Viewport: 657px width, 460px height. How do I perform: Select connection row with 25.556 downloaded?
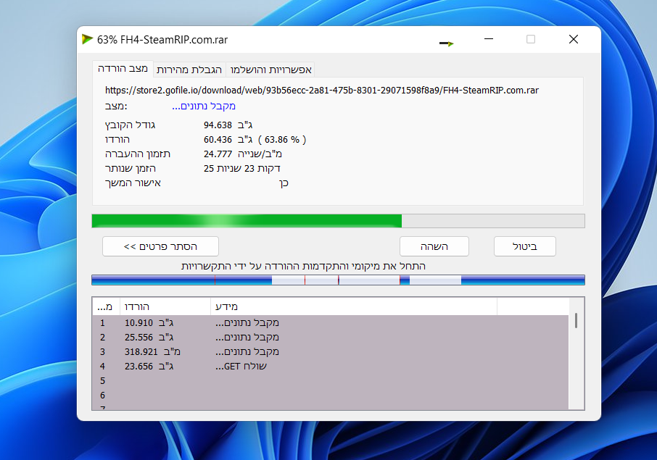pos(330,338)
